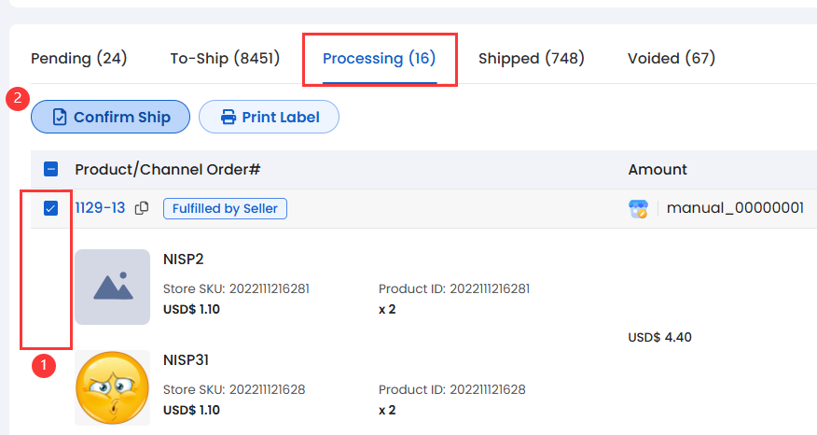Image resolution: width=817 pixels, height=435 pixels.
Task: Click the manual store channel icon
Action: pos(639,208)
